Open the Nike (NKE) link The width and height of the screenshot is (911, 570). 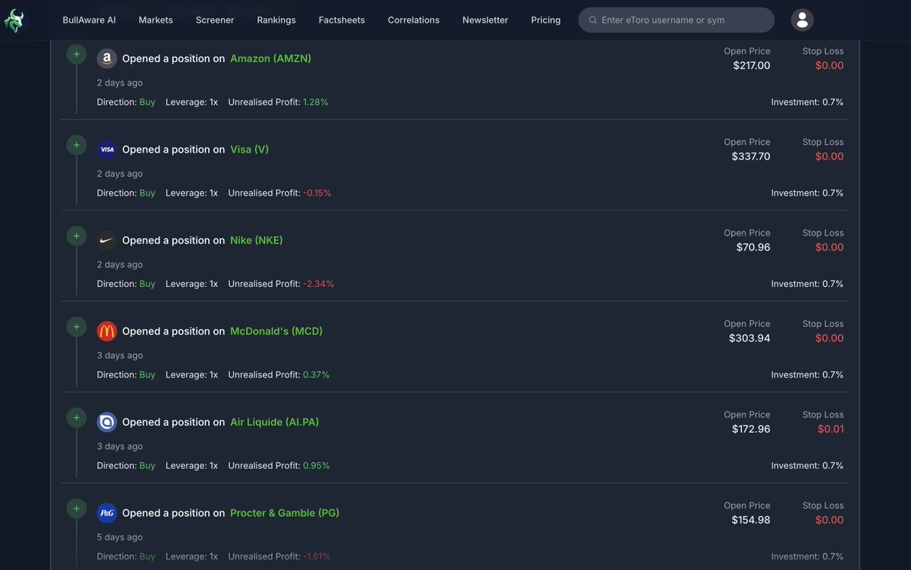tap(257, 241)
